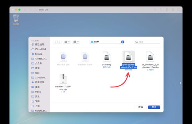Click the cn_windows_7_professional...1744.iso file name
Viewport: 192px width, 124px height.
pos(150,66)
